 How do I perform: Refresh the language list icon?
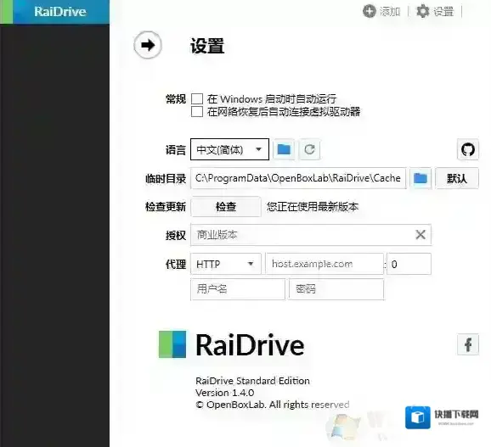coord(309,149)
